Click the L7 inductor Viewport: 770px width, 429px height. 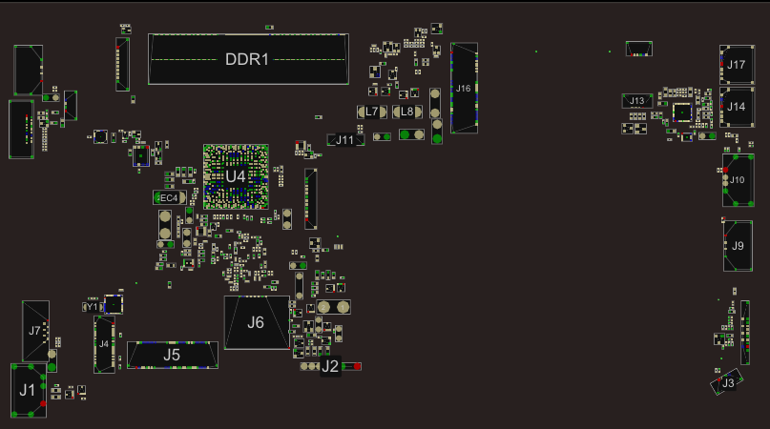[372, 112]
